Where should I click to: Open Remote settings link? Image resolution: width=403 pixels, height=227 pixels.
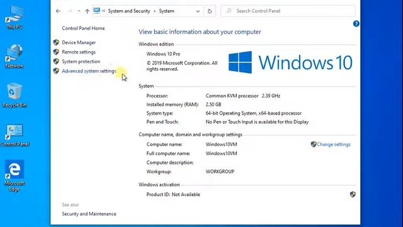click(79, 52)
